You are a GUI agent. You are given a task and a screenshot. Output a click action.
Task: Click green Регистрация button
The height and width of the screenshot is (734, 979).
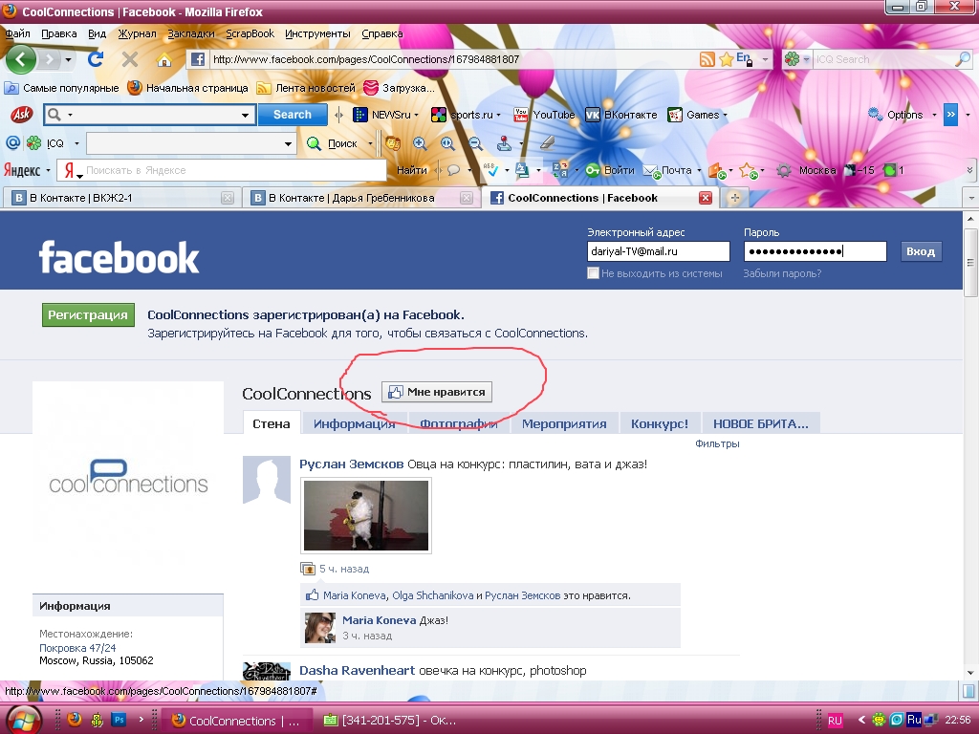88,315
